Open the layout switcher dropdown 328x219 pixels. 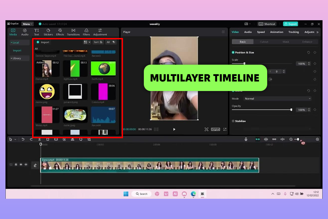[x=247, y=24]
